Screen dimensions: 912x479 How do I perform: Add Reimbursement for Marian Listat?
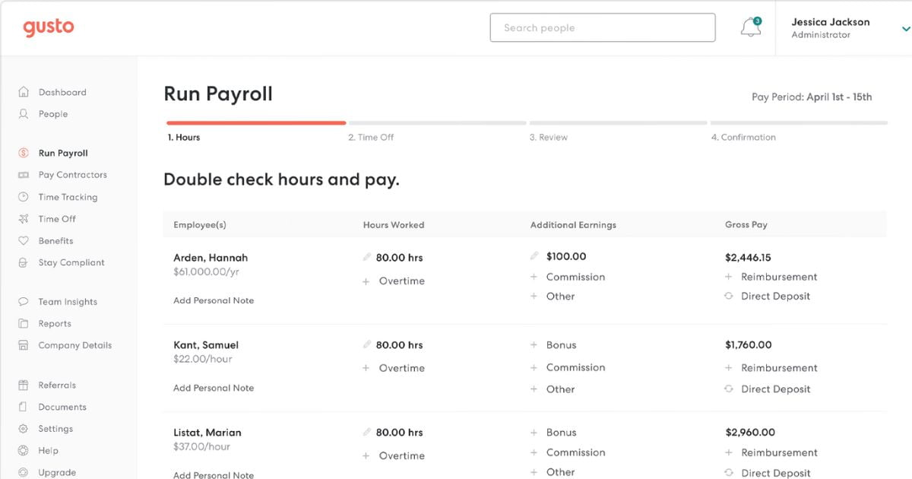point(779,452)
